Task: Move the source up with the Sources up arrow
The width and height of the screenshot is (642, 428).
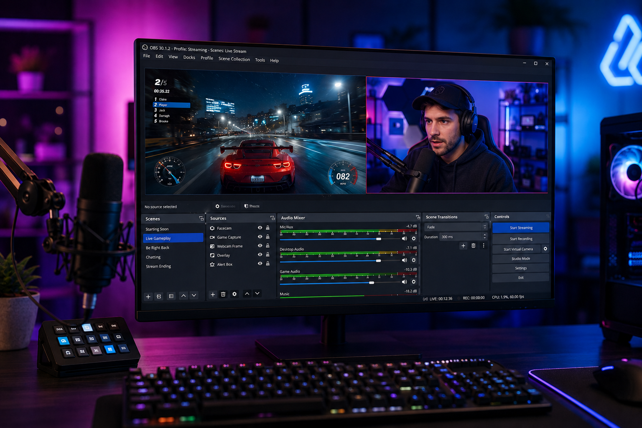Action: (247, 293)
